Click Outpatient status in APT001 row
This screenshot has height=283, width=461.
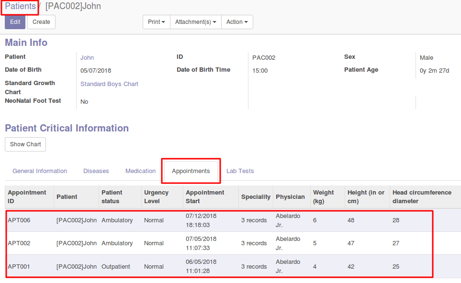(x=116, y=267)
